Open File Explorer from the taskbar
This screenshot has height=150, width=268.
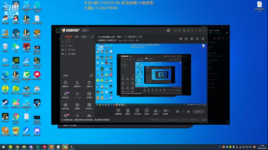(x=24, y=147)
